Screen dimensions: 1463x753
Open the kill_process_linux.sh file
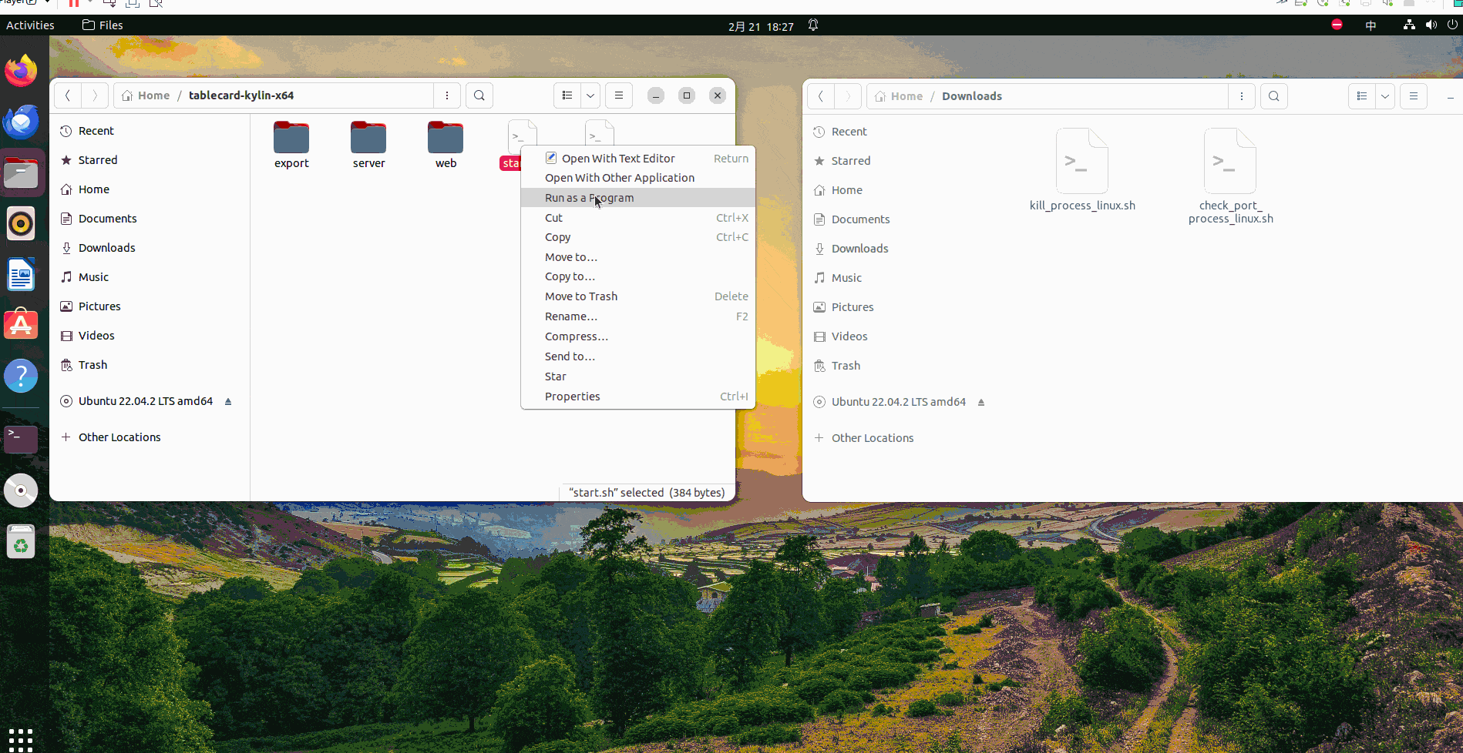tap(1081, 162)
